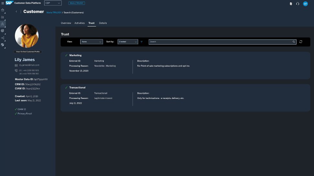Open the View dropdown set to None
Viewport: 314px width, 176px height.
click(x=92, y=42)
